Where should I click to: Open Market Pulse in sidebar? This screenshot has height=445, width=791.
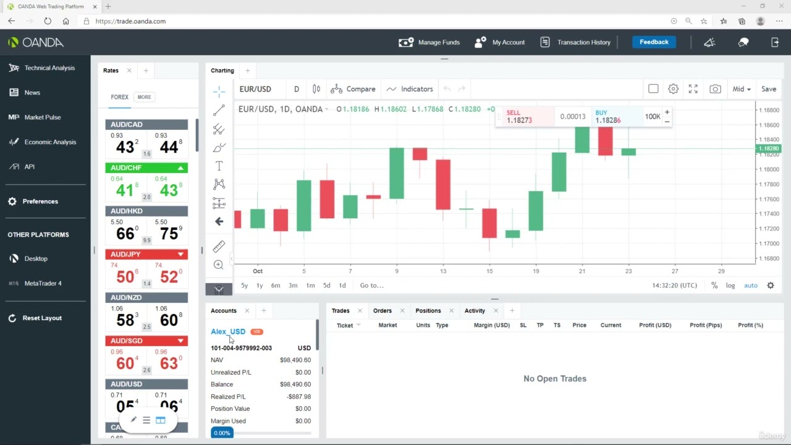tap(35, 117)
